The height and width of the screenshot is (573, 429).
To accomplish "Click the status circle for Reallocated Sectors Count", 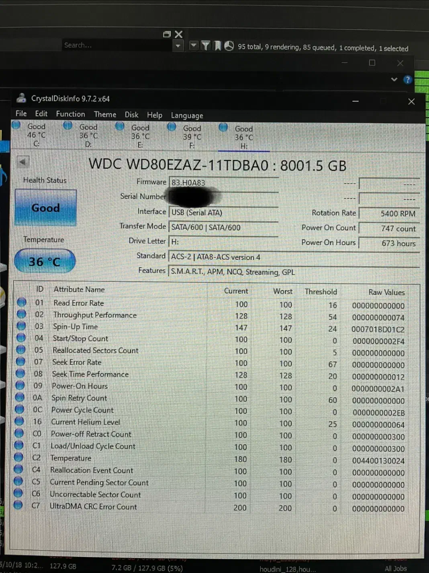I will [x=21, y=349].
